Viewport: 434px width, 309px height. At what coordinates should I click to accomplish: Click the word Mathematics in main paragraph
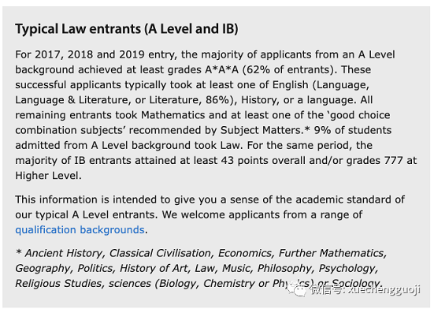173,115
